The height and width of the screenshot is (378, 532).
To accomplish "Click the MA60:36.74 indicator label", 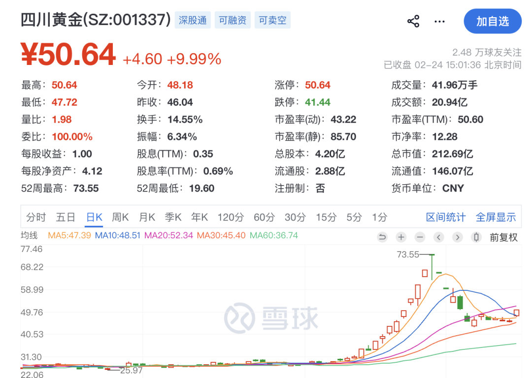I will (x=274, y=235).
